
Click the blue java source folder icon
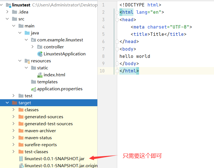[27, 33]
